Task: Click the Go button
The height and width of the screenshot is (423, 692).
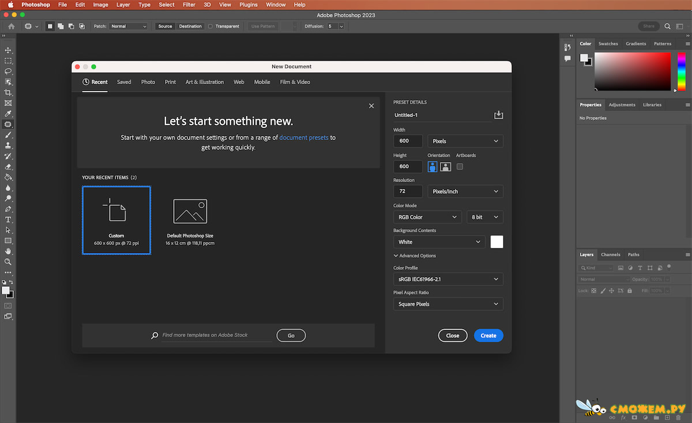Action: 291,335
